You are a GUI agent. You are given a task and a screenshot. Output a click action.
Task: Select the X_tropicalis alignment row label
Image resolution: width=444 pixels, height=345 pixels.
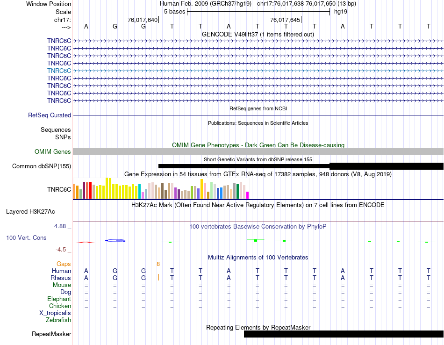(55, 313)
